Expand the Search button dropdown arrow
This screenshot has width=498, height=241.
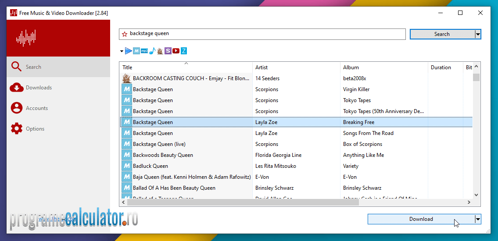[478, 34]
